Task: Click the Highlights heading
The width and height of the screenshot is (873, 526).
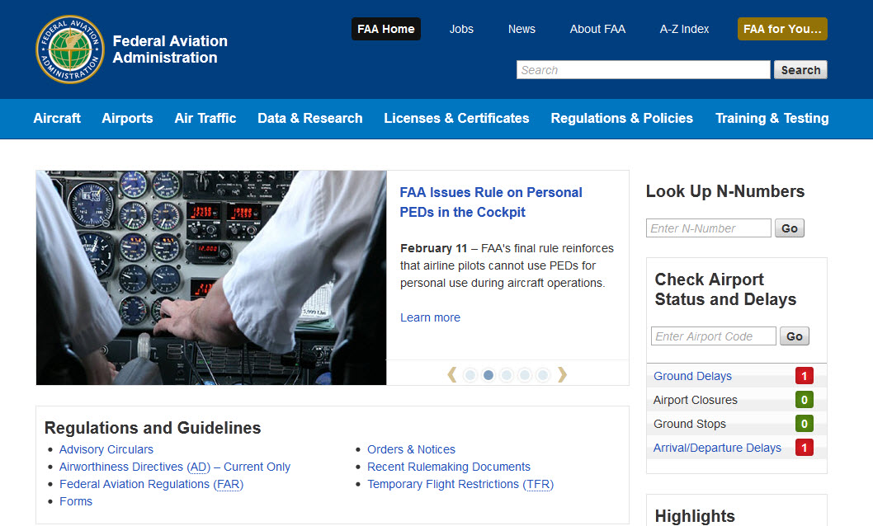Action: (695, 516)
